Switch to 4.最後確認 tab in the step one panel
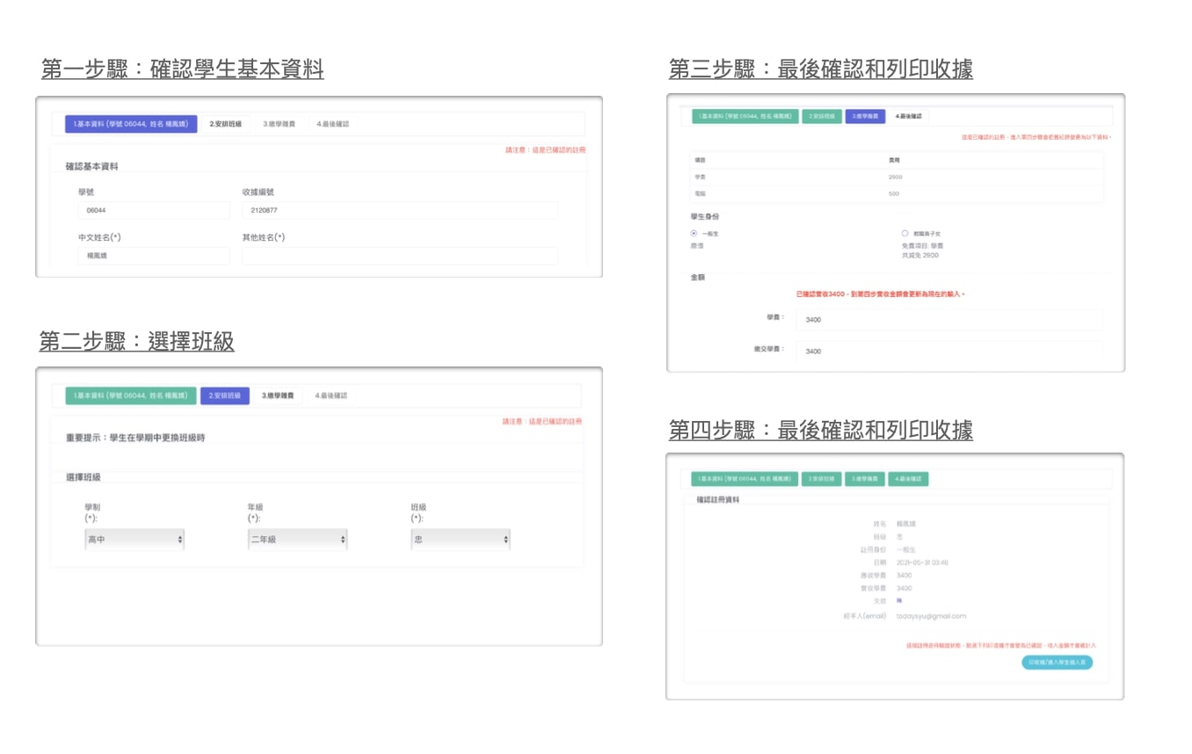Screen dimensions: 1192x754 pos(332,125)
